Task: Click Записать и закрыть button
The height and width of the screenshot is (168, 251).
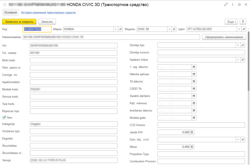Action: pyautogui.click(x=19, y=22)
